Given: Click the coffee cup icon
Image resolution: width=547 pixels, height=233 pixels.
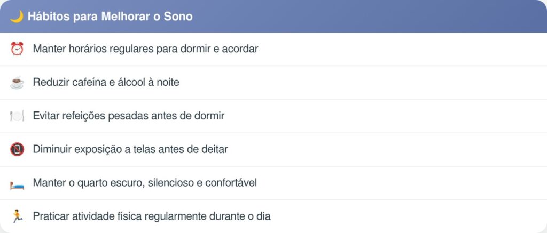Looking at the screenshot, I should [17, 83].
